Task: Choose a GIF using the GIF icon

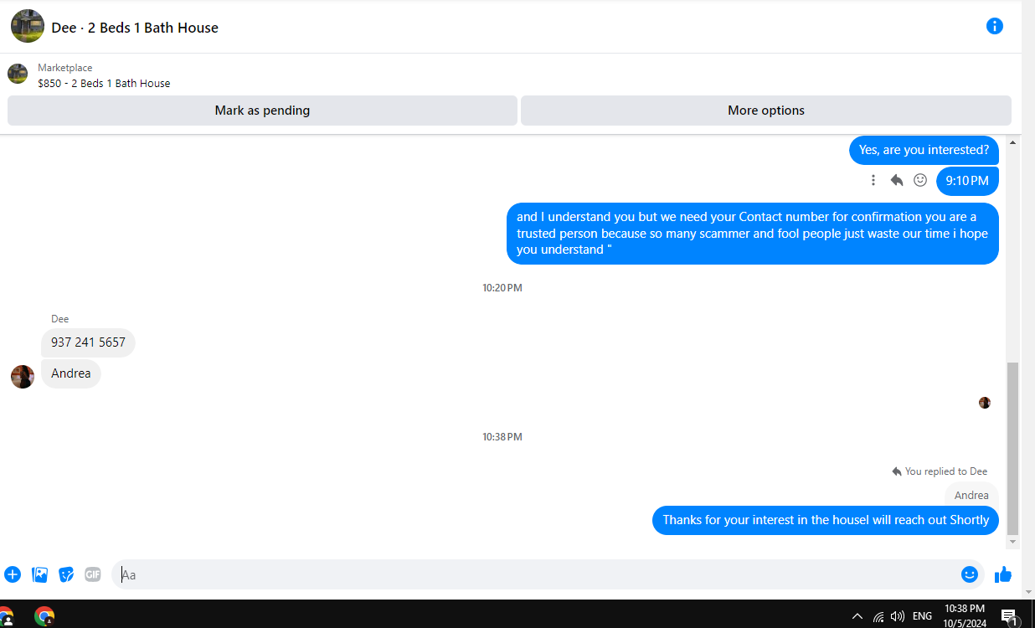Action: click(93, 574)
